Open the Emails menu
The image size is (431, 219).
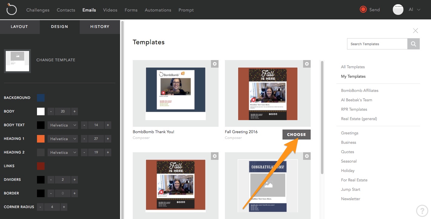[x=89, y=10]
